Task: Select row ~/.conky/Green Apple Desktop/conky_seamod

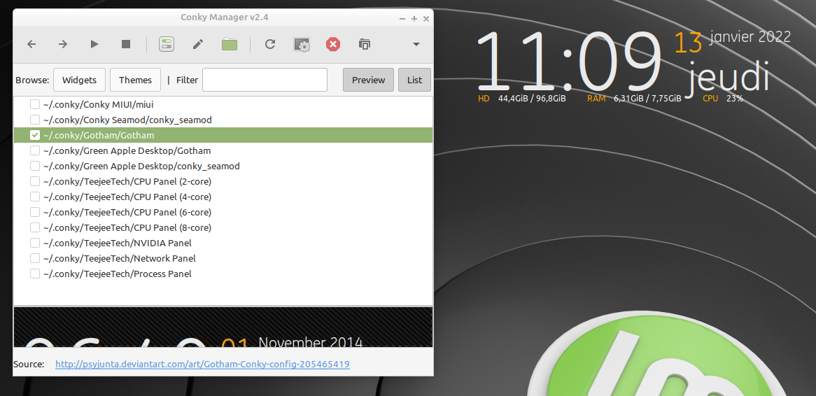Action: click(223, 166)
